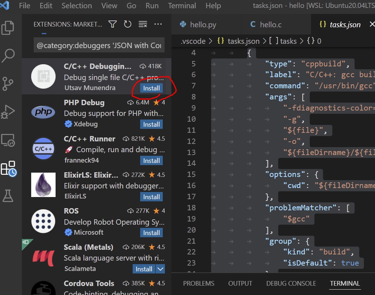Open the Source Control view
This screenshot has height=295, width=375.
pyautogui.click(x=8, y=84)
